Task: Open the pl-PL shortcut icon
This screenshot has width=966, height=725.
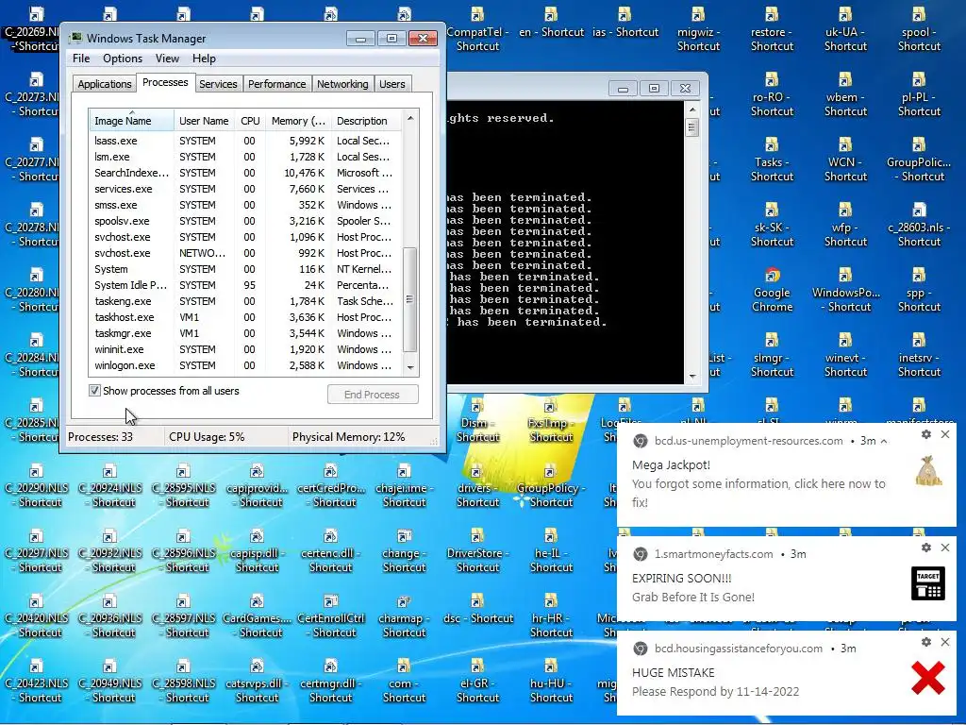Action: tap(919, 93)
